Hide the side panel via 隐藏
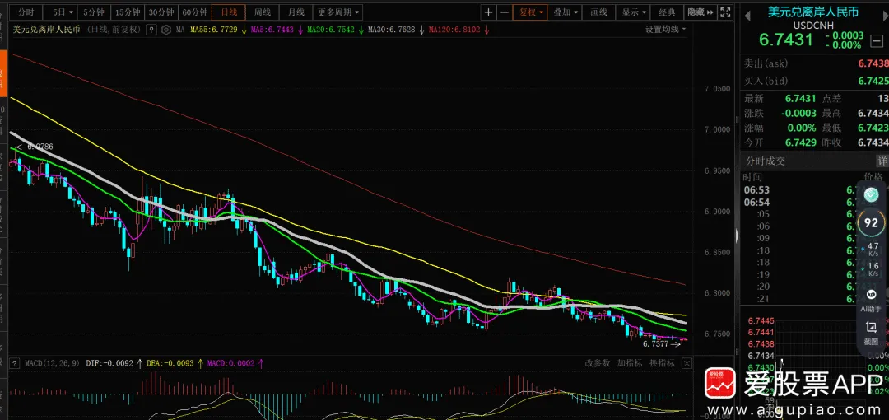Viewport: 889px width, 420px height. tap(700, 12)
